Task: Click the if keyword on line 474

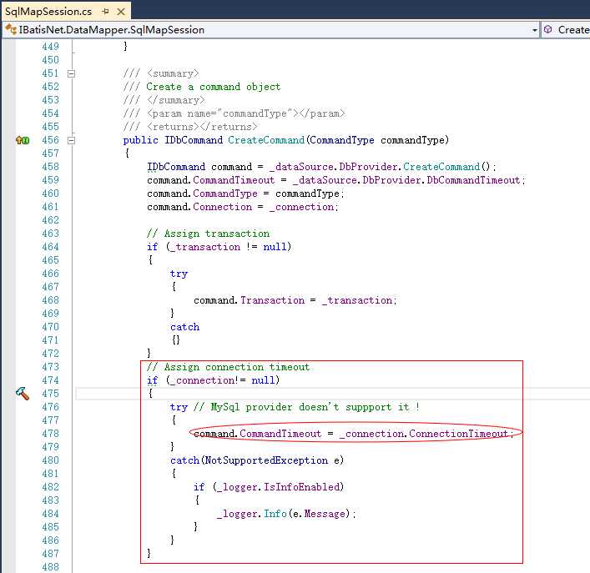Action: [153, 380]
